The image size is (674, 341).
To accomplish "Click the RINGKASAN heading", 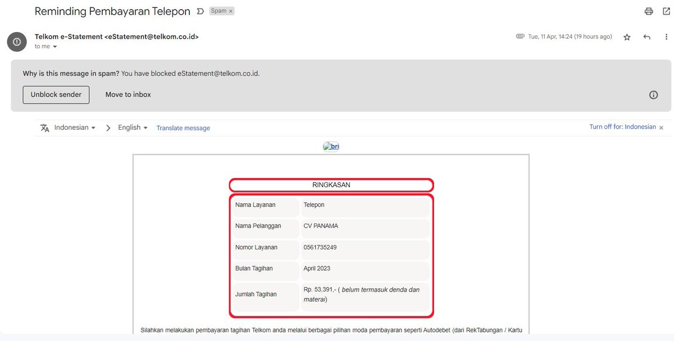I will 331,185.
